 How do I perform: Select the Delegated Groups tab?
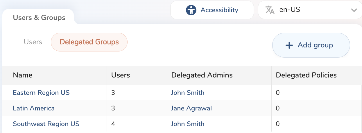tap(89, 42)
